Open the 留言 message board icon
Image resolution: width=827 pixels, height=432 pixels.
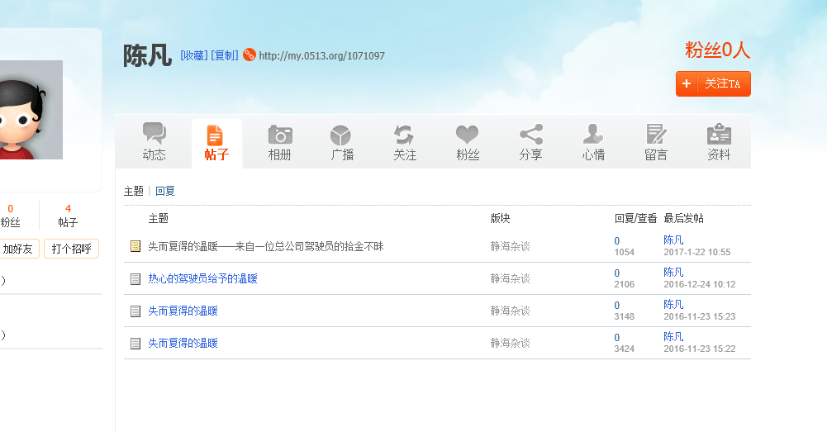click(656, 135)
